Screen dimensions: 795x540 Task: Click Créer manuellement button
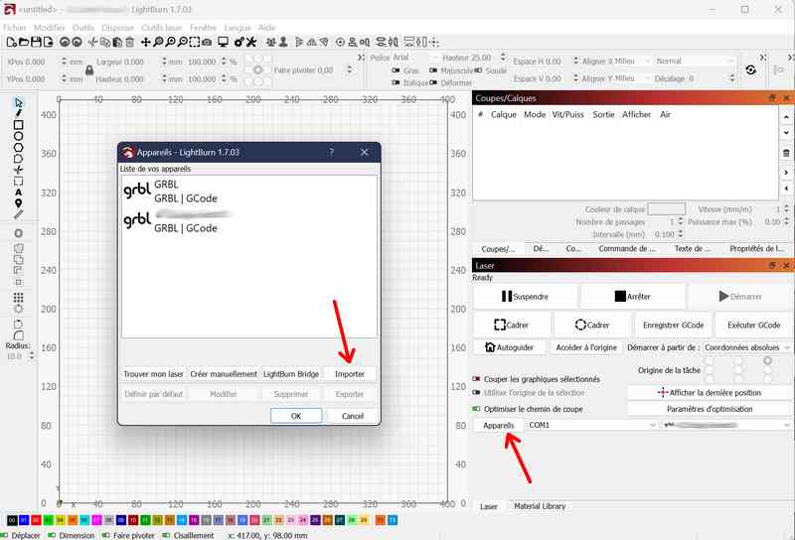pyautogui.click(x=224, y=374)
